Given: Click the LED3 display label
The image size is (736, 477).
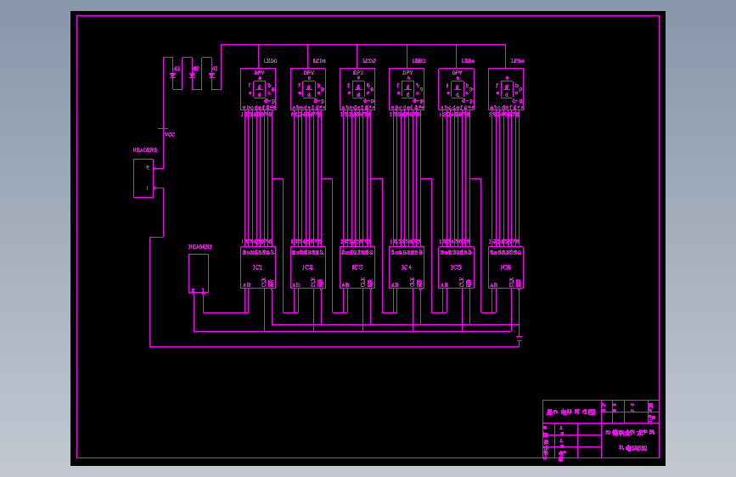Looking at the screenshot, I should coord(419,61).
